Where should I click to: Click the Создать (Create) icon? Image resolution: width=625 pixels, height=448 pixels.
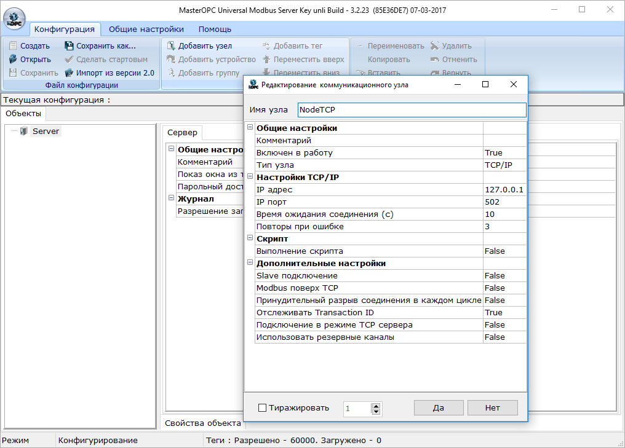click(x=13, y=46)
